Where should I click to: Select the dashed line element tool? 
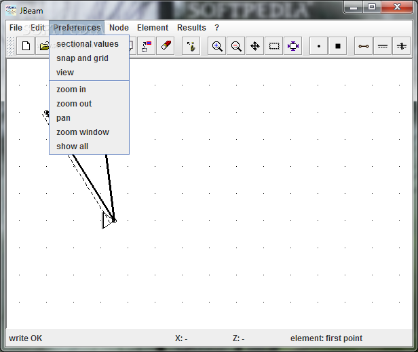[383, 46]
